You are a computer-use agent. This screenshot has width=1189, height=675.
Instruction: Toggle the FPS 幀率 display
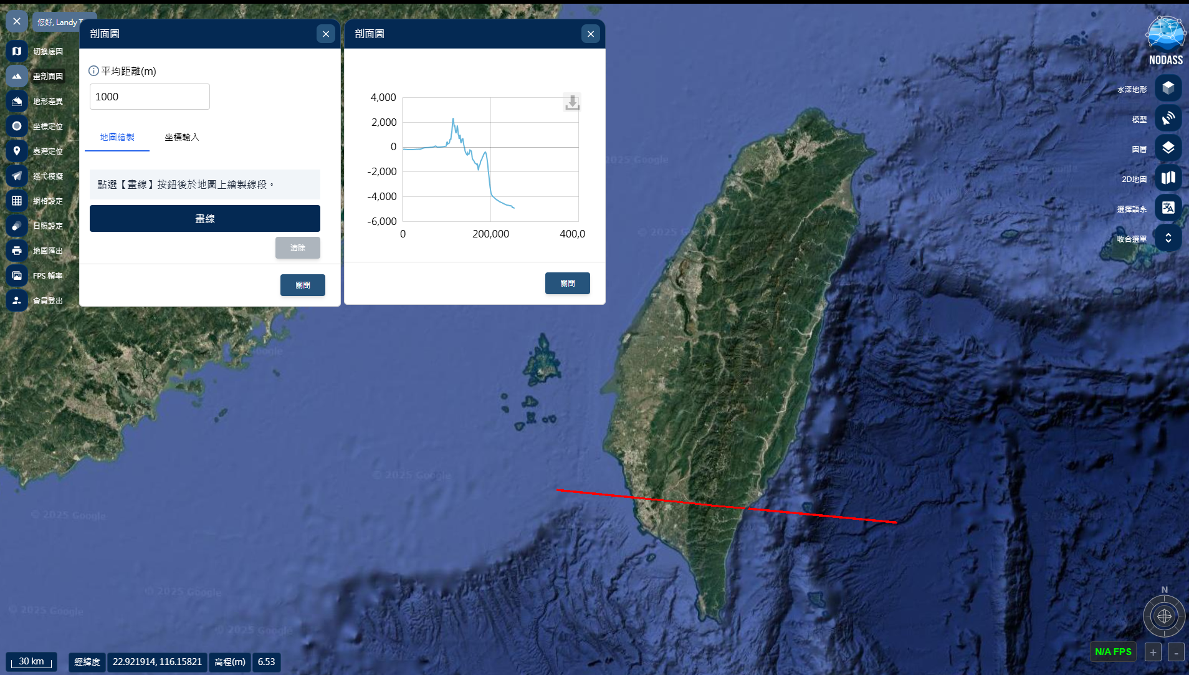tap(17, 275)
